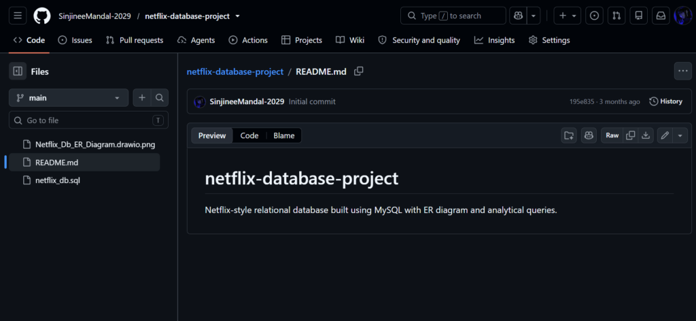Open the header Issues circle-dot icon
Viewport: 696px width, 321px height.
[594, 16]
